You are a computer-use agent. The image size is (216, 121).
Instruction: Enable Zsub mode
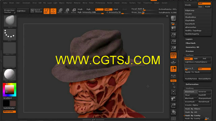point(116,9)
